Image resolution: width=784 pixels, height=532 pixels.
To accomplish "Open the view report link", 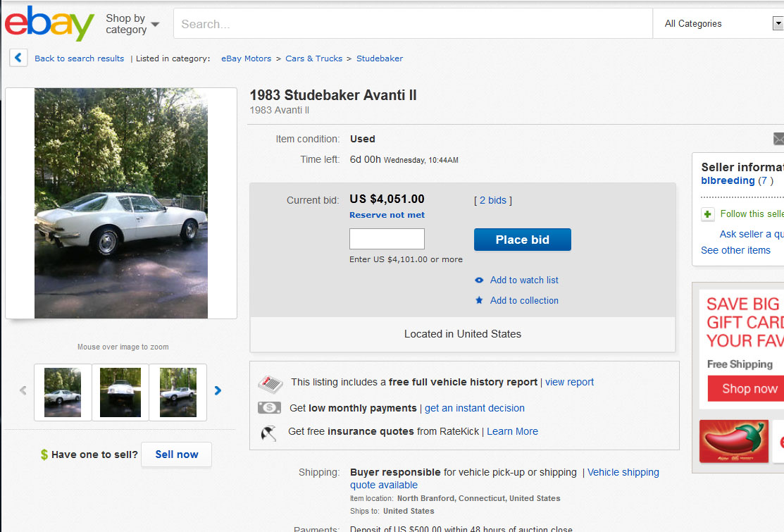I will coord(569,382).
